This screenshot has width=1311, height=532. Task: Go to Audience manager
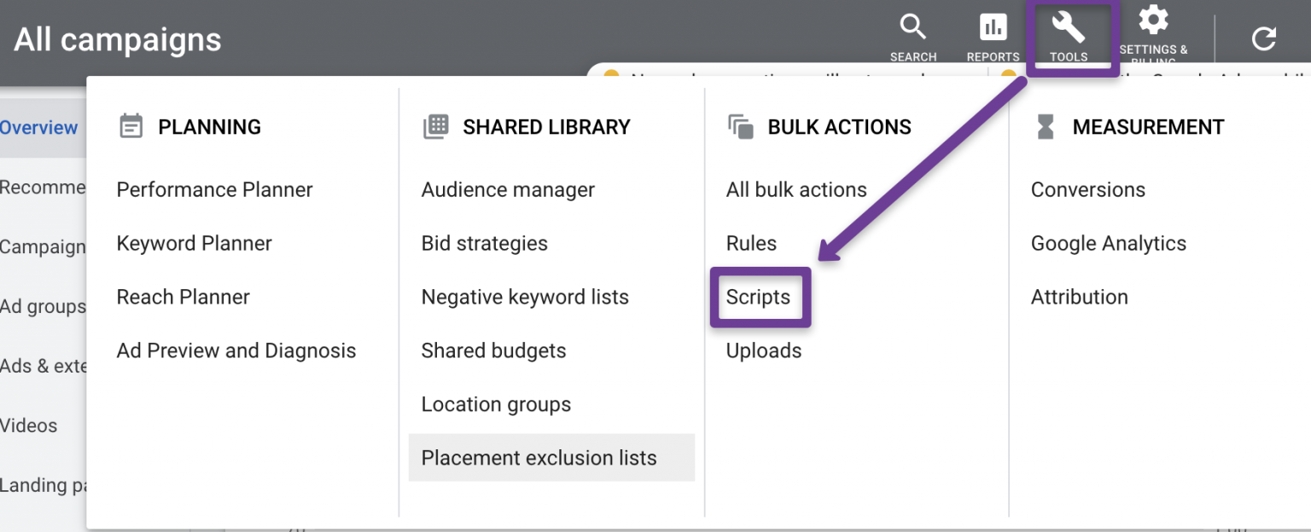(508, 189)
